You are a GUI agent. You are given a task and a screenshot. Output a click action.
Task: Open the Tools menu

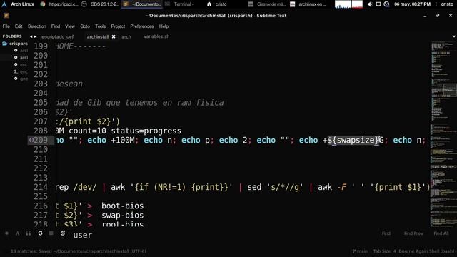coord(100,26)
